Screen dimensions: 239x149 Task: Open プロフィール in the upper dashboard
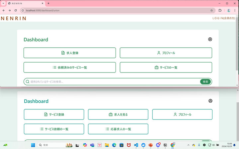tap(166, 53)
